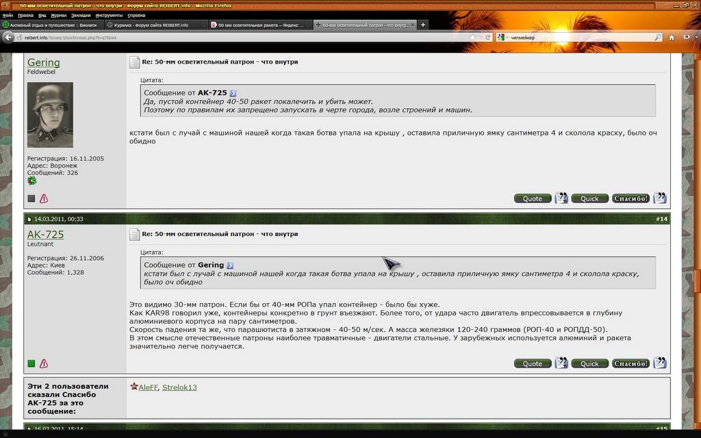701x438 pixels.
Task: Click the search magnifier icon
Action: tap(658, 38)
